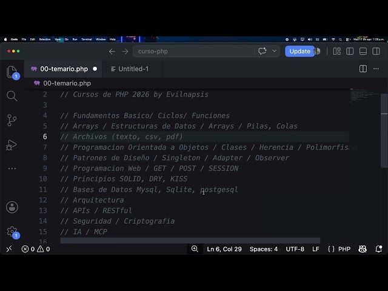Click Customize Layout icon in title bar
Image resolution: width=388 pixels, height=291 pixels.
(337, 51)
